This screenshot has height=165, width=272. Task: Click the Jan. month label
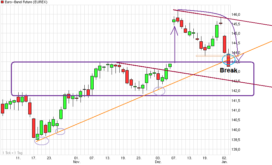pyautogui.click(x=225, y=162)
